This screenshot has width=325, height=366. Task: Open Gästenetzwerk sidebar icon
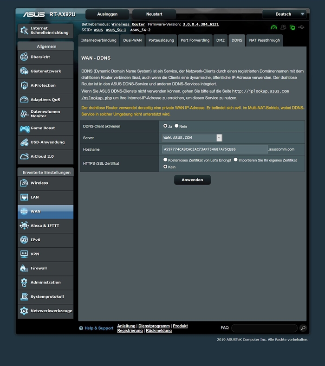[x=24, y=71]
